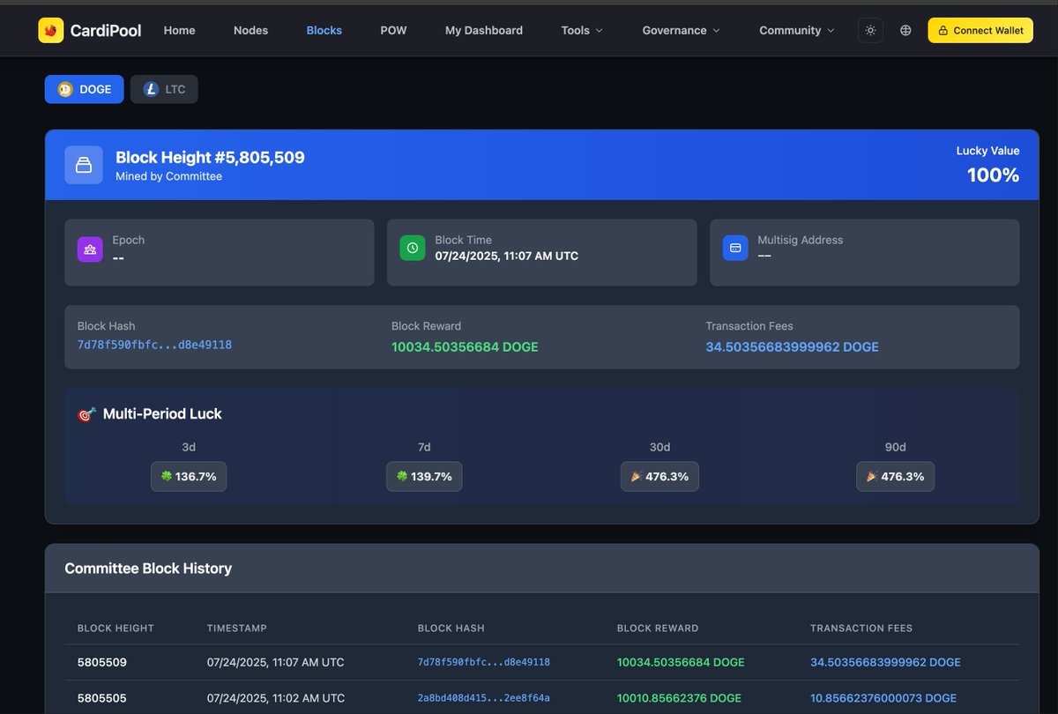Click the CardiPool brand name

[x=107, y=30]
